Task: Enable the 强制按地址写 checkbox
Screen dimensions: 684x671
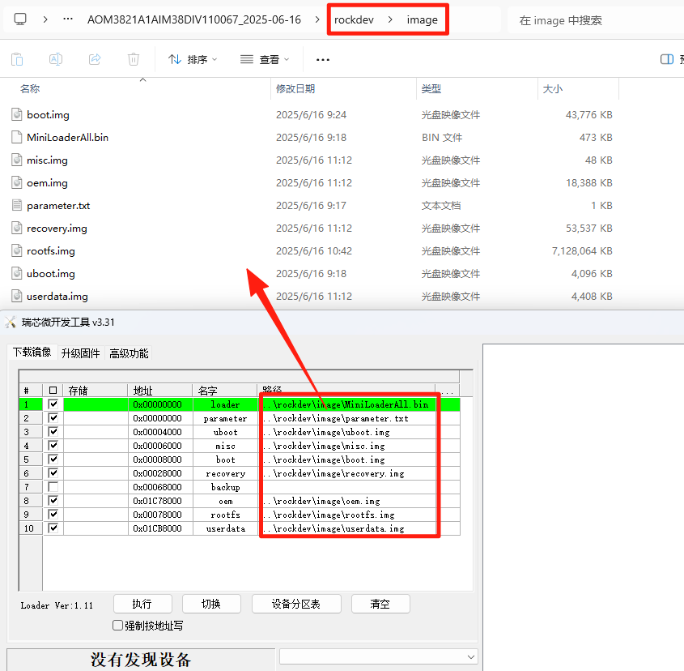Action: click(118, 626)
